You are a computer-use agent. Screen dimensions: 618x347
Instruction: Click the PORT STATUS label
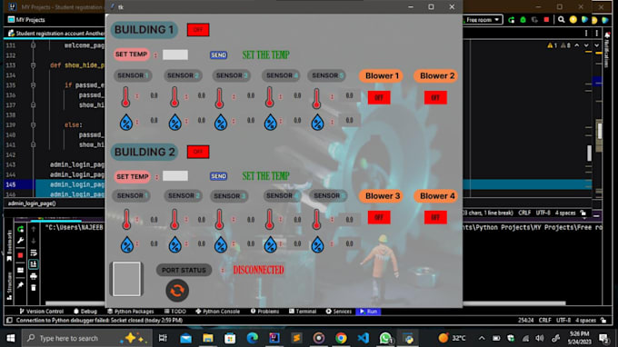[184, 270]
